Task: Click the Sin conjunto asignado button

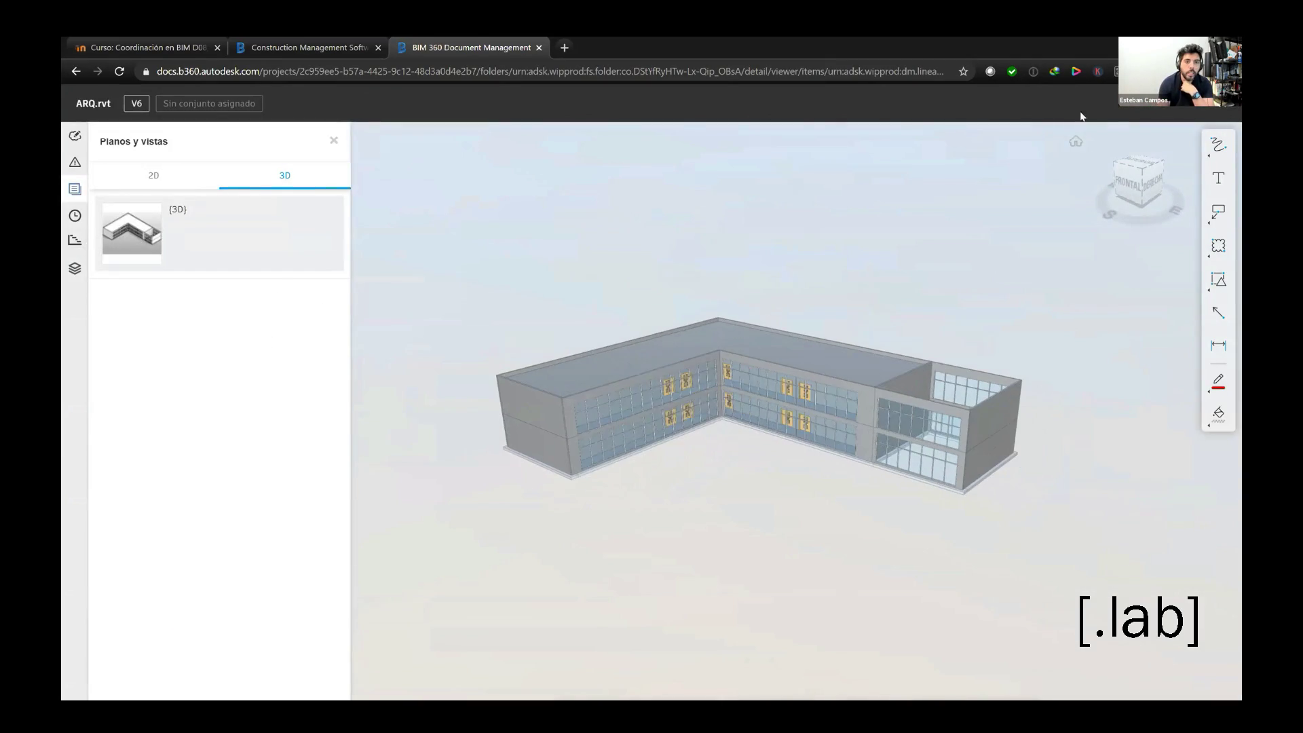Action: (209, 104)
